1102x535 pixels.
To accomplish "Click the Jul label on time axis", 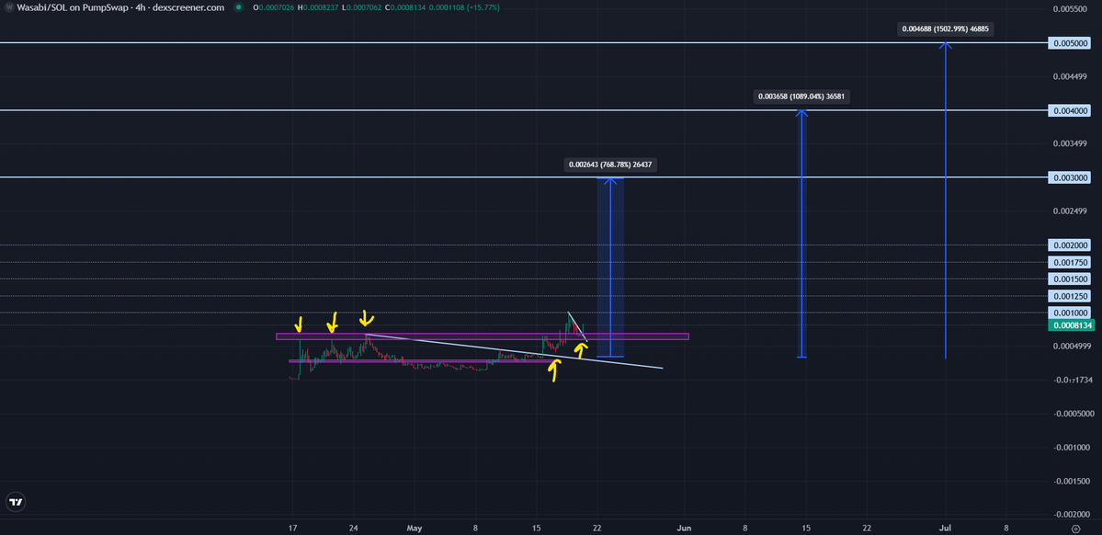I will pos(945,528).
